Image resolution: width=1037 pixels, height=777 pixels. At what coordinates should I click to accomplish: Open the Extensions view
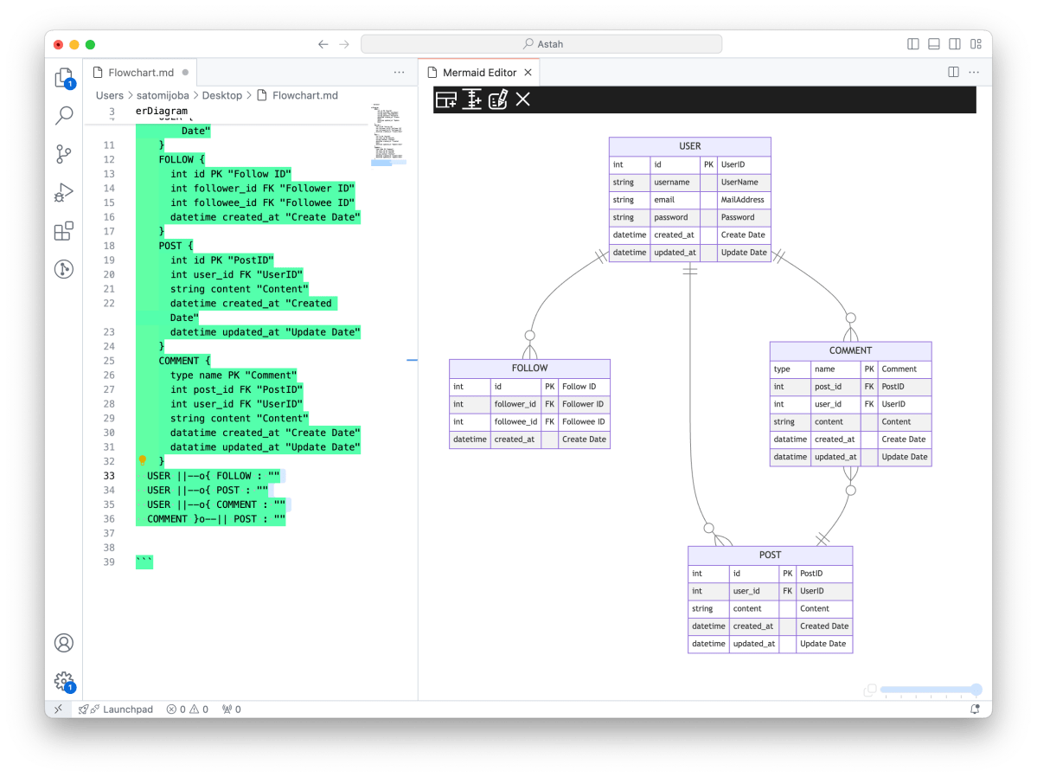63,231
